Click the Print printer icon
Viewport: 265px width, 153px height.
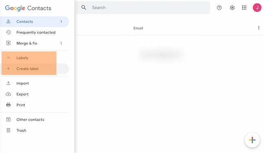(8, 105)
